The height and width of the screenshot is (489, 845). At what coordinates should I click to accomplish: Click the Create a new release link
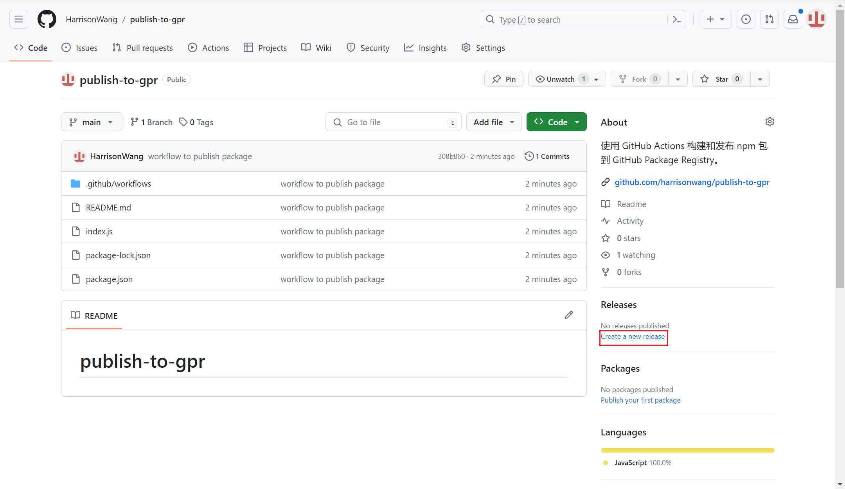pos(633,336)
